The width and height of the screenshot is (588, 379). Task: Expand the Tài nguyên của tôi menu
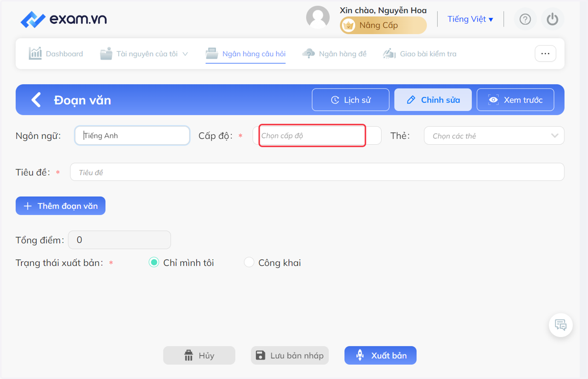(144, 54)
